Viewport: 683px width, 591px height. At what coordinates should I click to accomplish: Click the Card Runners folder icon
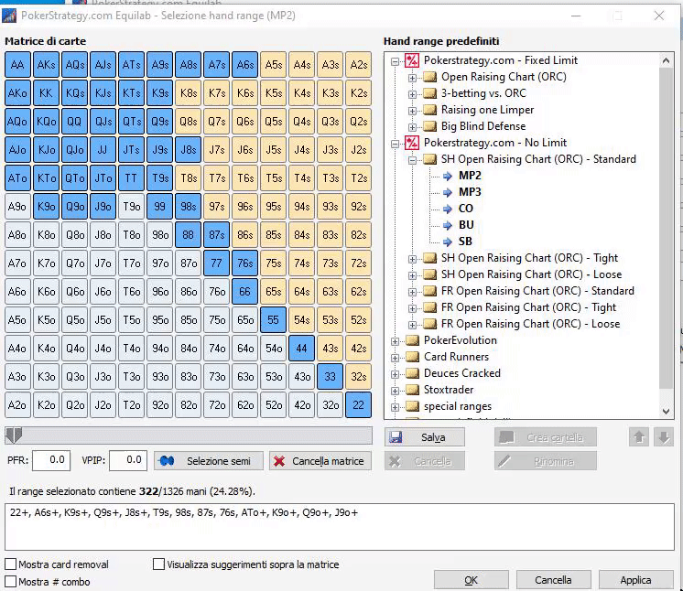pyautogui.click(x=412, y=357)
